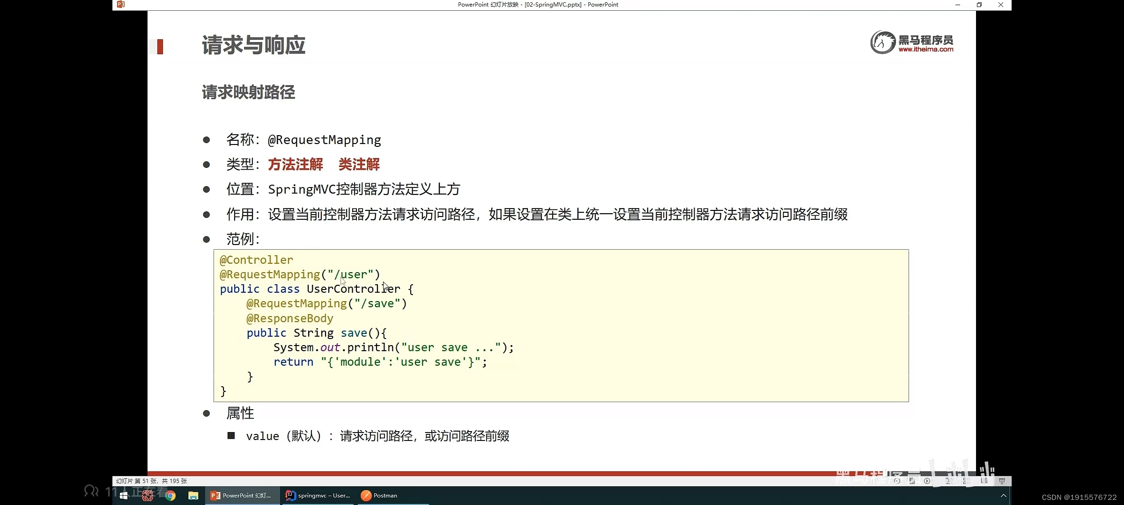
Task: Click the slide title 请求与响应
Action: point(253,45)
